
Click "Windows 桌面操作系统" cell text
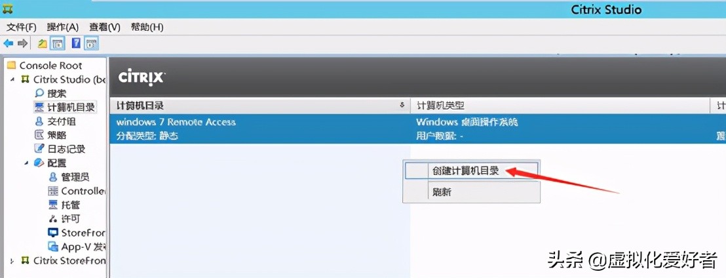(467, 123)
